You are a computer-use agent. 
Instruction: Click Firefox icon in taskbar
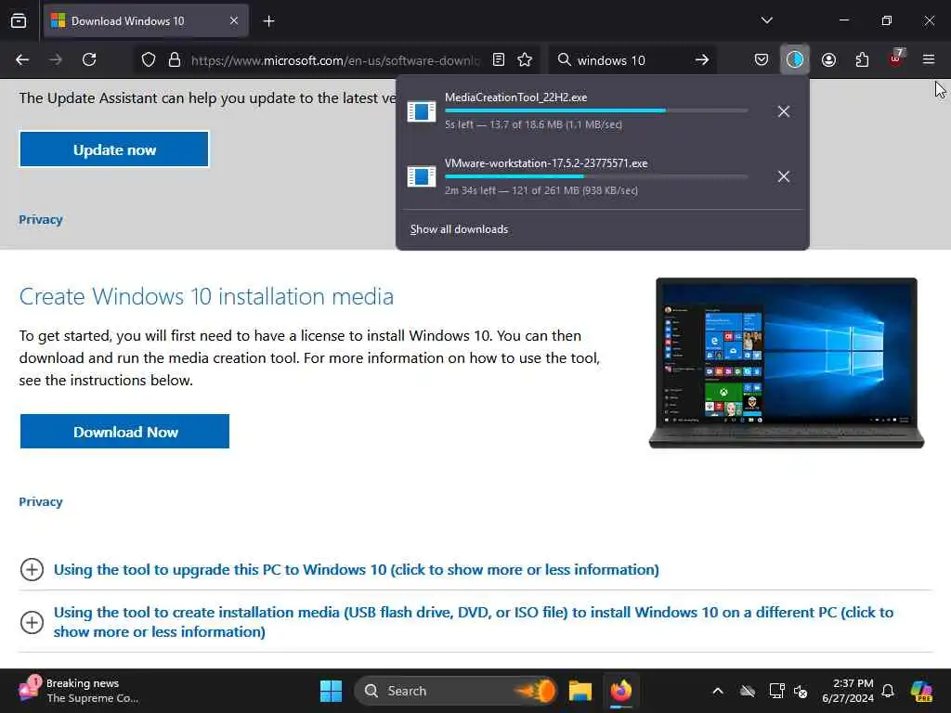coord(621,691)
